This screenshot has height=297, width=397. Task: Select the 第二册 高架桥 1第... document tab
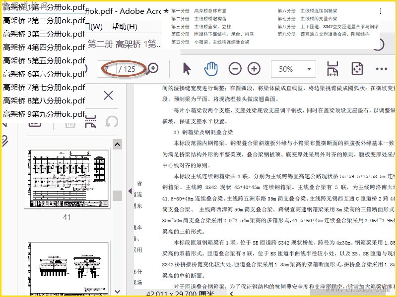pyautogui.click(x=125, y=44)
